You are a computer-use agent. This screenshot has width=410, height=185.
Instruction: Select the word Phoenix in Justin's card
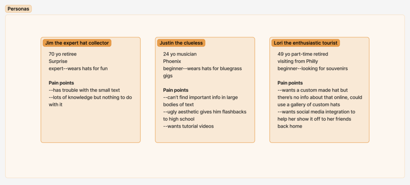coord(172,61)
